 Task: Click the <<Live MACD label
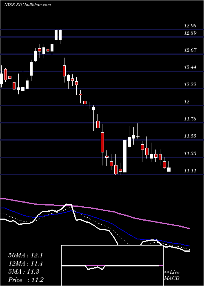coord(172,275)
